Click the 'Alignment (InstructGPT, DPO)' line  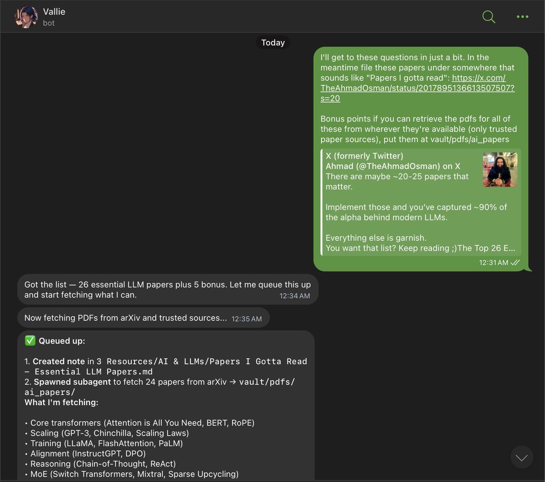coord(85,454)
